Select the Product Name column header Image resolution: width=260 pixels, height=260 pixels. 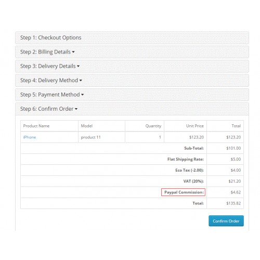pyautogui.click(x=36, y=126)
